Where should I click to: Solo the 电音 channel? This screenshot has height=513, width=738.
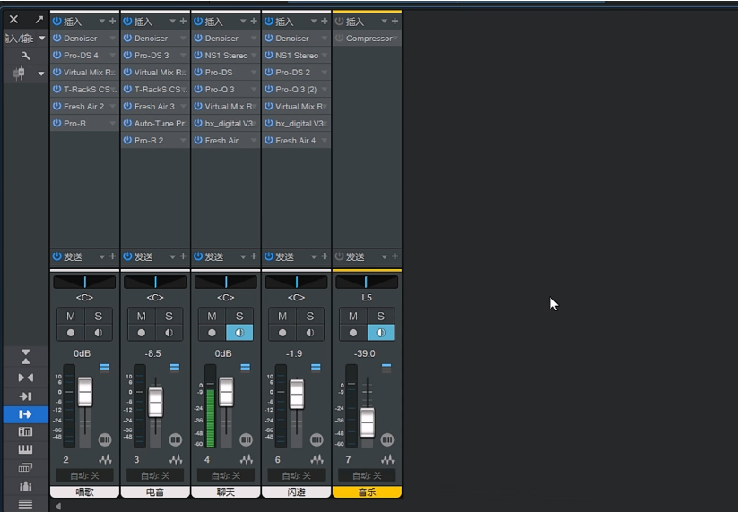click(x=169, y=317)
